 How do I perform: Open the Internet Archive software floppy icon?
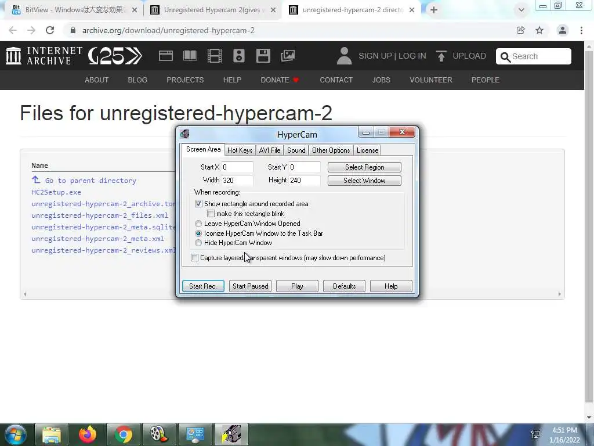tap(263, 56)
